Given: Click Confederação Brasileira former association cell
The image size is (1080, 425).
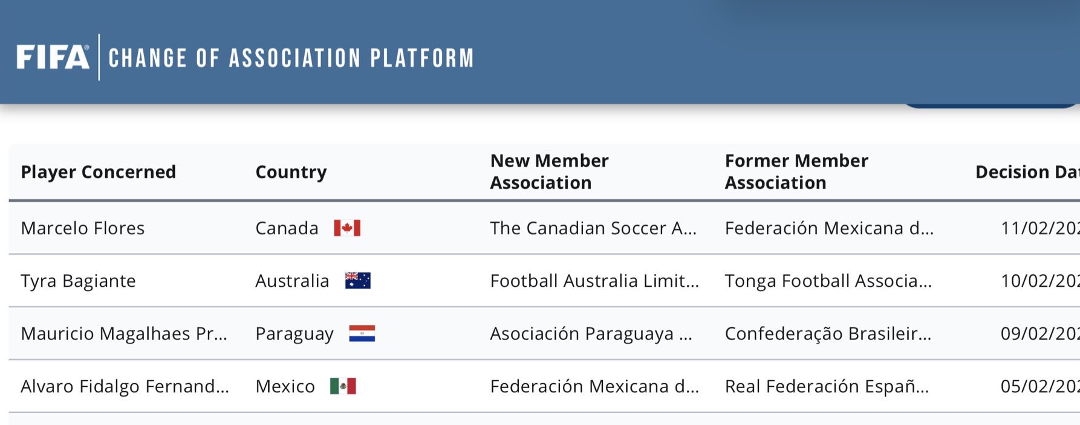Looking at the screenshot, I should (x=828, y=334).
